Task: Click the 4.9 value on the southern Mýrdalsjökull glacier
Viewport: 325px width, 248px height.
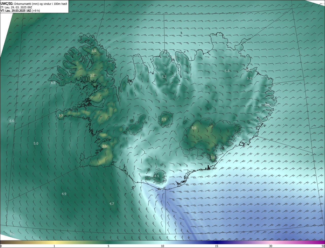Action: point(156,176)
